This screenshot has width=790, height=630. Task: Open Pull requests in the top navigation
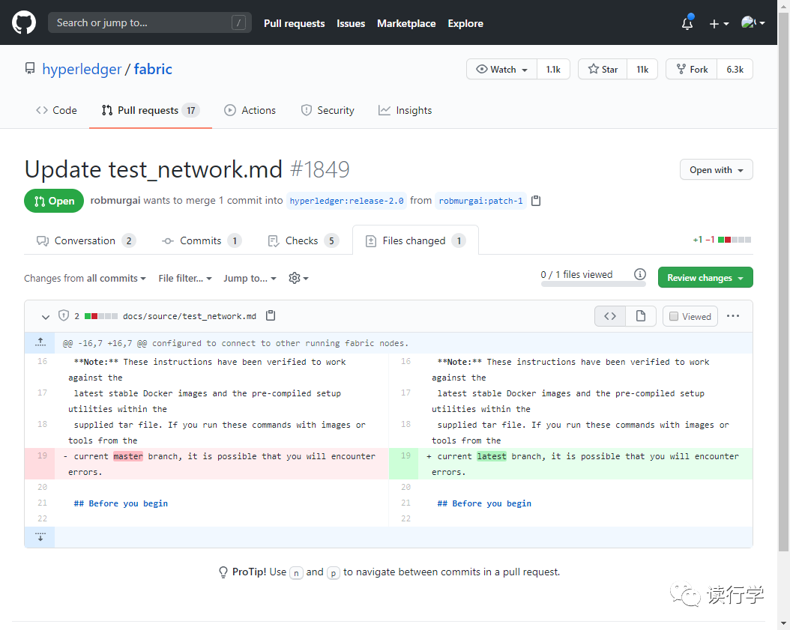[x=295, y=24]
